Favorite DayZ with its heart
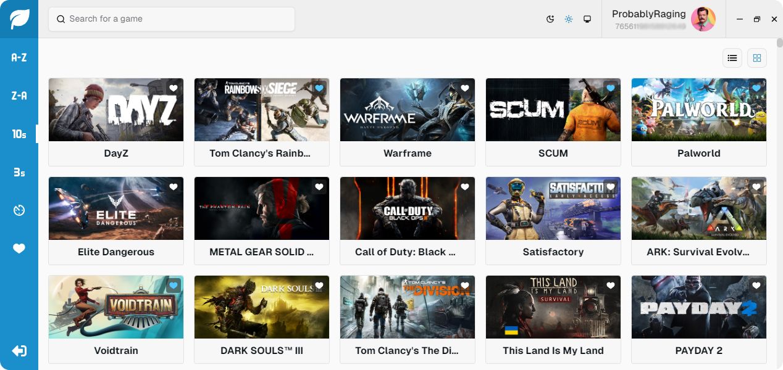The height and width of the screenshot is (370, 783). point(174,88)
